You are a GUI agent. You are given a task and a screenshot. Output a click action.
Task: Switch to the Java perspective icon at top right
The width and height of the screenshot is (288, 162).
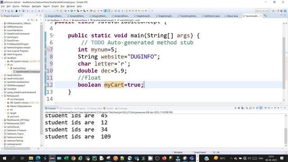282,11
